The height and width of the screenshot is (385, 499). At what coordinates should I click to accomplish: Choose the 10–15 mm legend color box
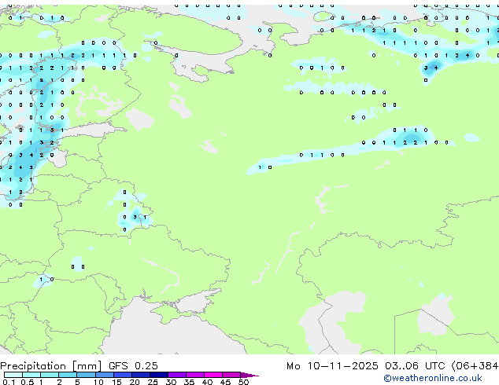point(104,375)
